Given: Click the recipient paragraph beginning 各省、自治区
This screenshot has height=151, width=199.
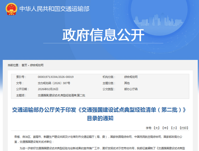Looking at the screenshot, I should [100, 139].
